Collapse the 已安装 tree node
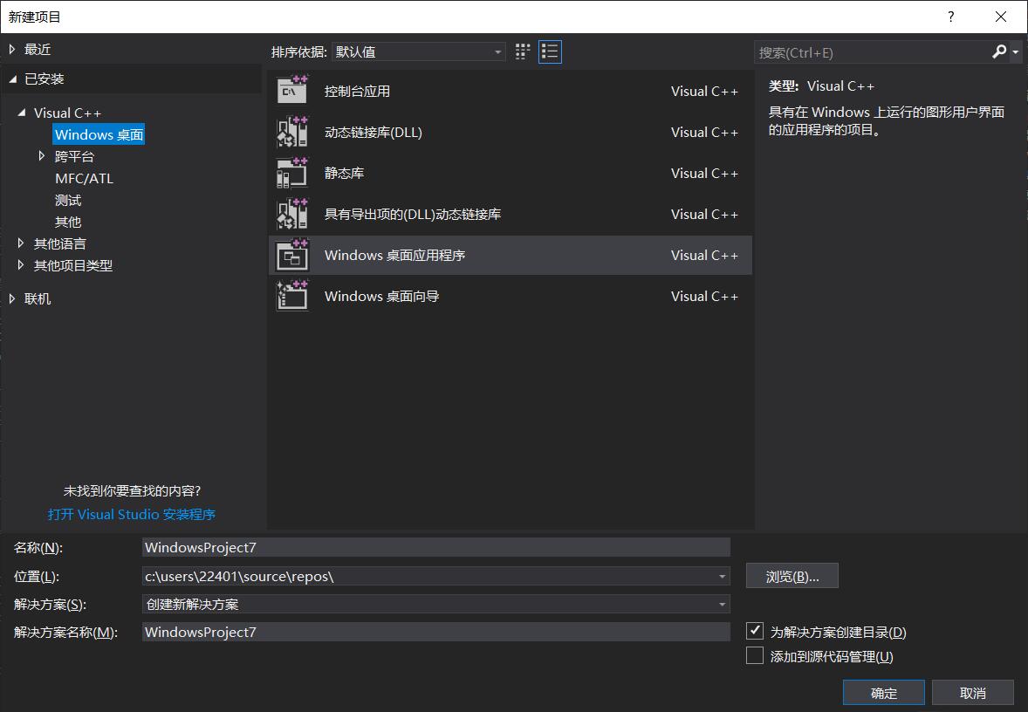1028x712 pixels. 12,79
